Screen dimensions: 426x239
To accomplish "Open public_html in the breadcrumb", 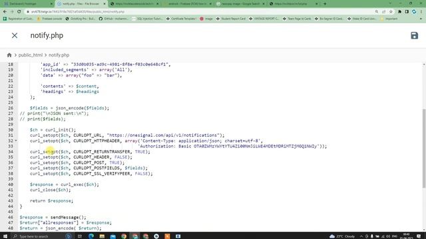I will (x=31, y=55).
